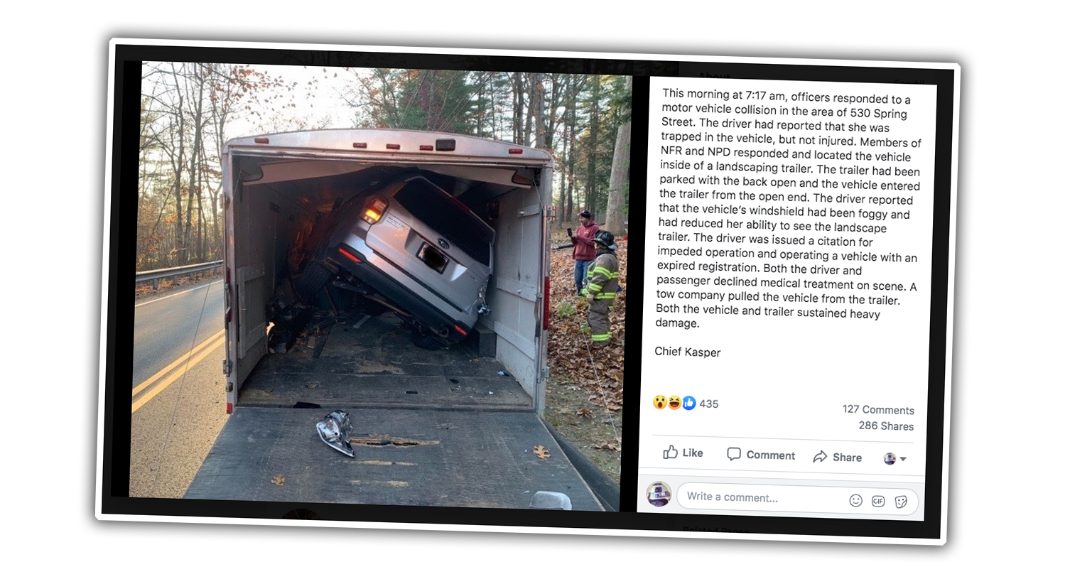This screenshot has height=584, width=1070.
Task: Click the Share button label
Action: point(847,458)
